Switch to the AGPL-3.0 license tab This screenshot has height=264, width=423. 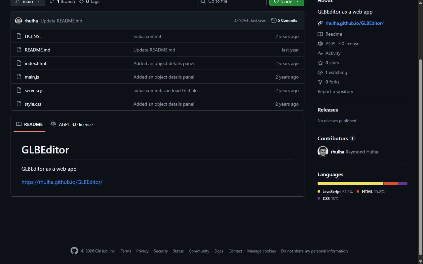pyautogui.click(x=72, y=124)
